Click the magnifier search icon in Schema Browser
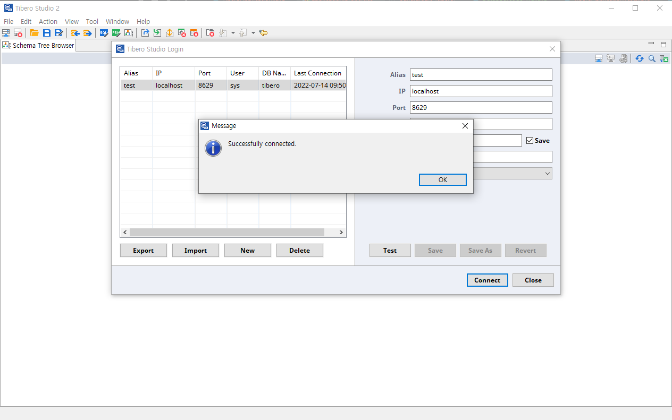The image size is (672, 420). point(652,58)
